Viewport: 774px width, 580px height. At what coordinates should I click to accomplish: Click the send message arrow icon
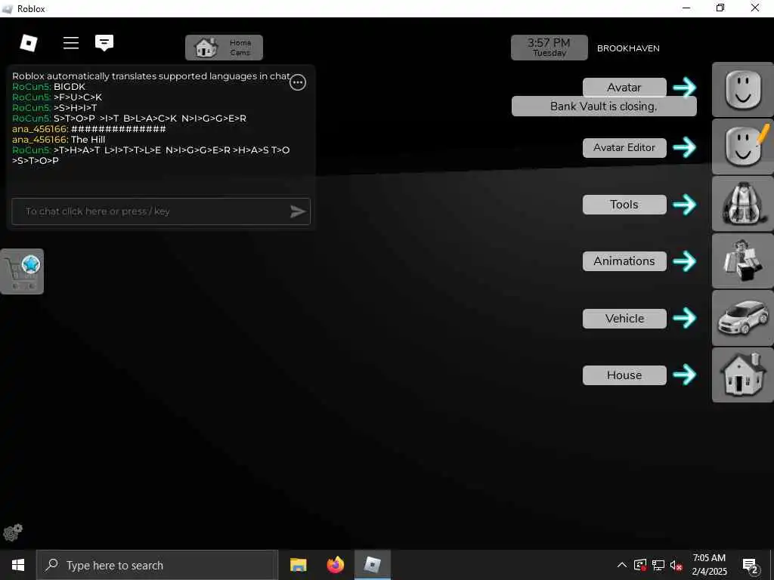point(298,211)
